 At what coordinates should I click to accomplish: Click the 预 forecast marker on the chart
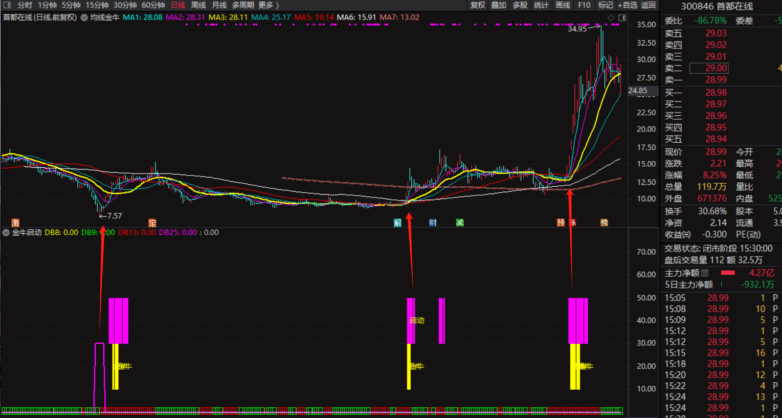click(x=561, y=223)
